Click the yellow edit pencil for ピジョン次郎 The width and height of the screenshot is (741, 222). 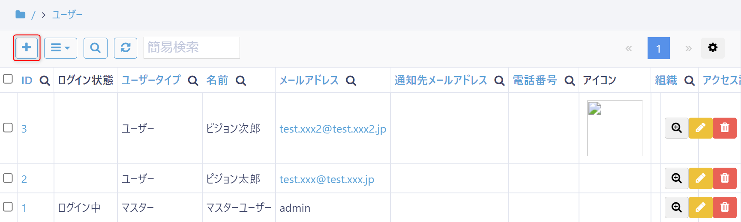tap(700, 128)
